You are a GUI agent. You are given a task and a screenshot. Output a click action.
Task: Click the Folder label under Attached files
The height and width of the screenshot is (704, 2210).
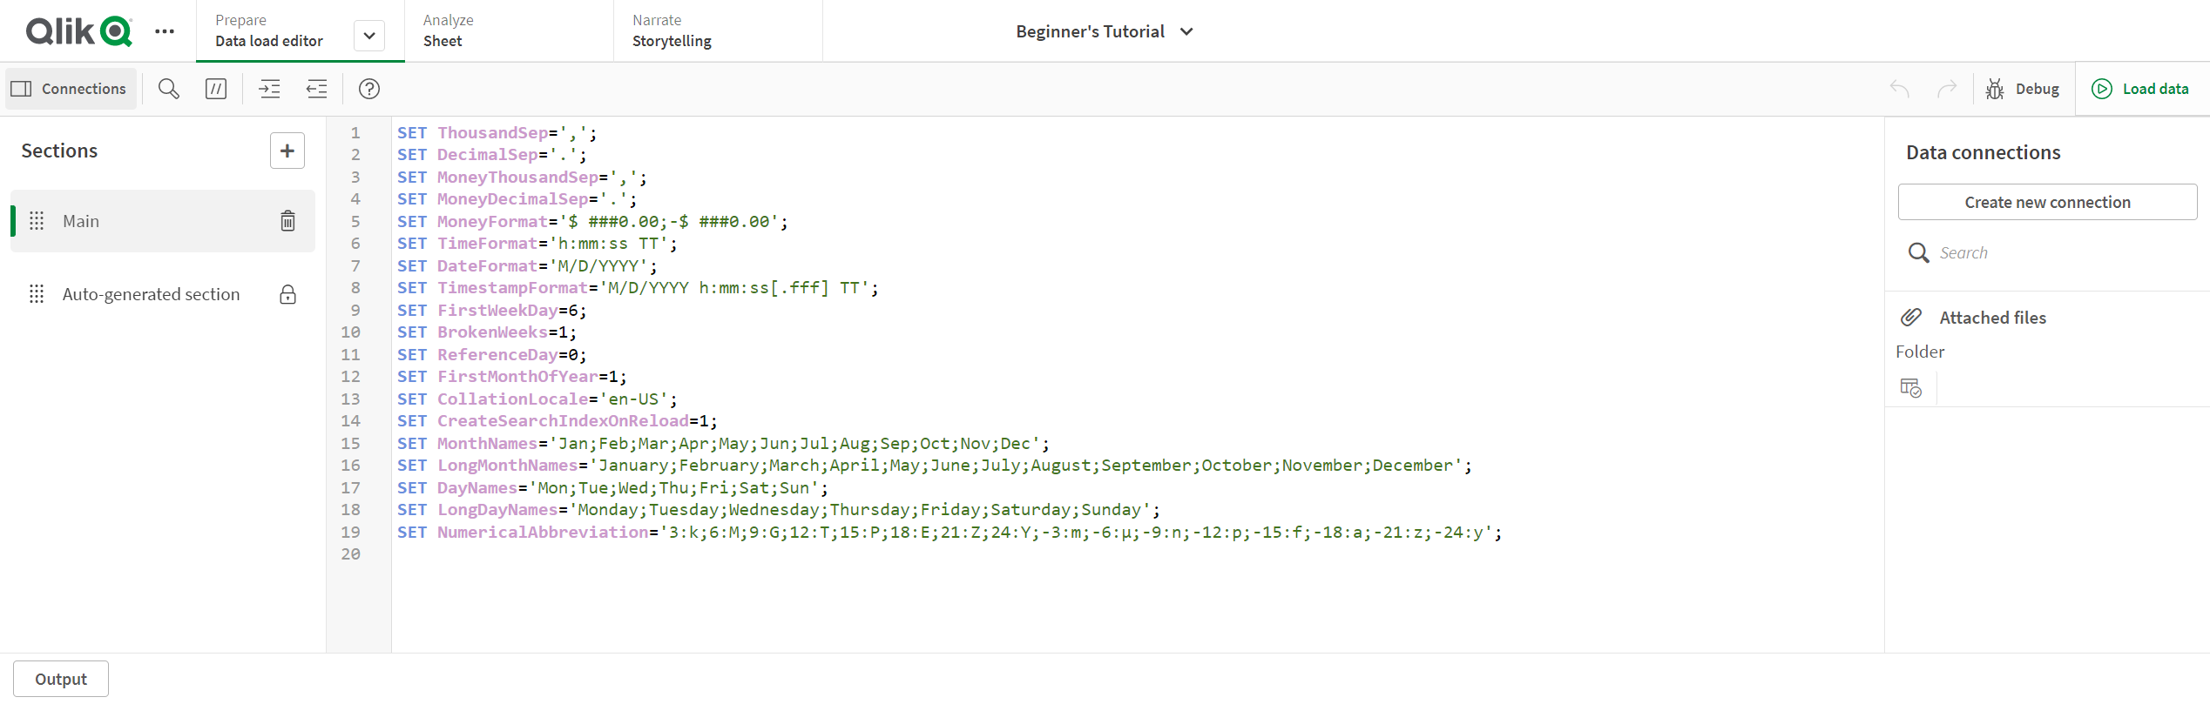point(1920,352)
